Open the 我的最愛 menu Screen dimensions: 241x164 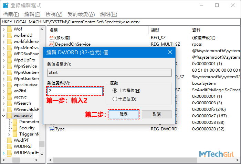(81, 14)
